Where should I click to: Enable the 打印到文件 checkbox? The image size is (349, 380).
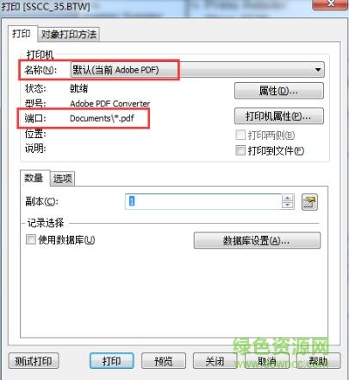pyautogui.click(x=240, y=150)
